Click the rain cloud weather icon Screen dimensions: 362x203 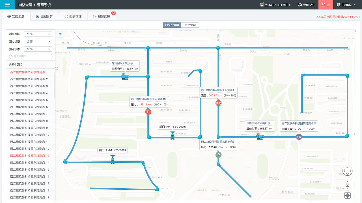point(300,5)
